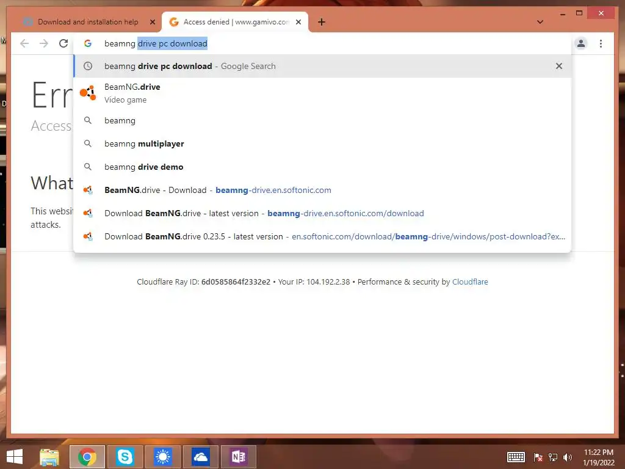The width and height of the screenshot is (625, 469).
Task: Click the Action Center flag icon
Action: pos(538,457)
